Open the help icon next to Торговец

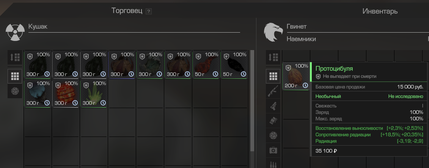coord(149,11)
